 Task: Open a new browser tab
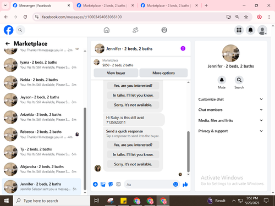click(206, 5)
